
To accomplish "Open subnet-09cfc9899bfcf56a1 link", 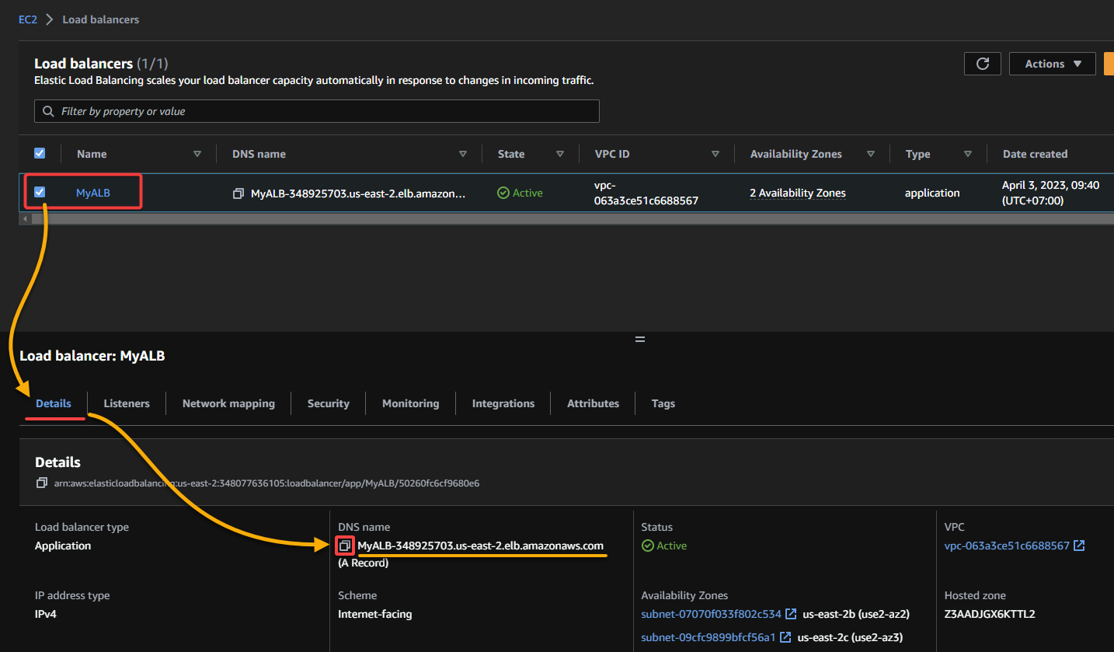I will pyautogui.click(x=708, y=637).
